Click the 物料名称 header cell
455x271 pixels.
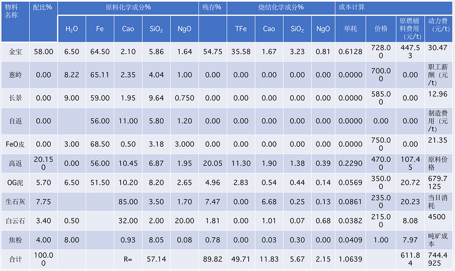tap(15, 21)
